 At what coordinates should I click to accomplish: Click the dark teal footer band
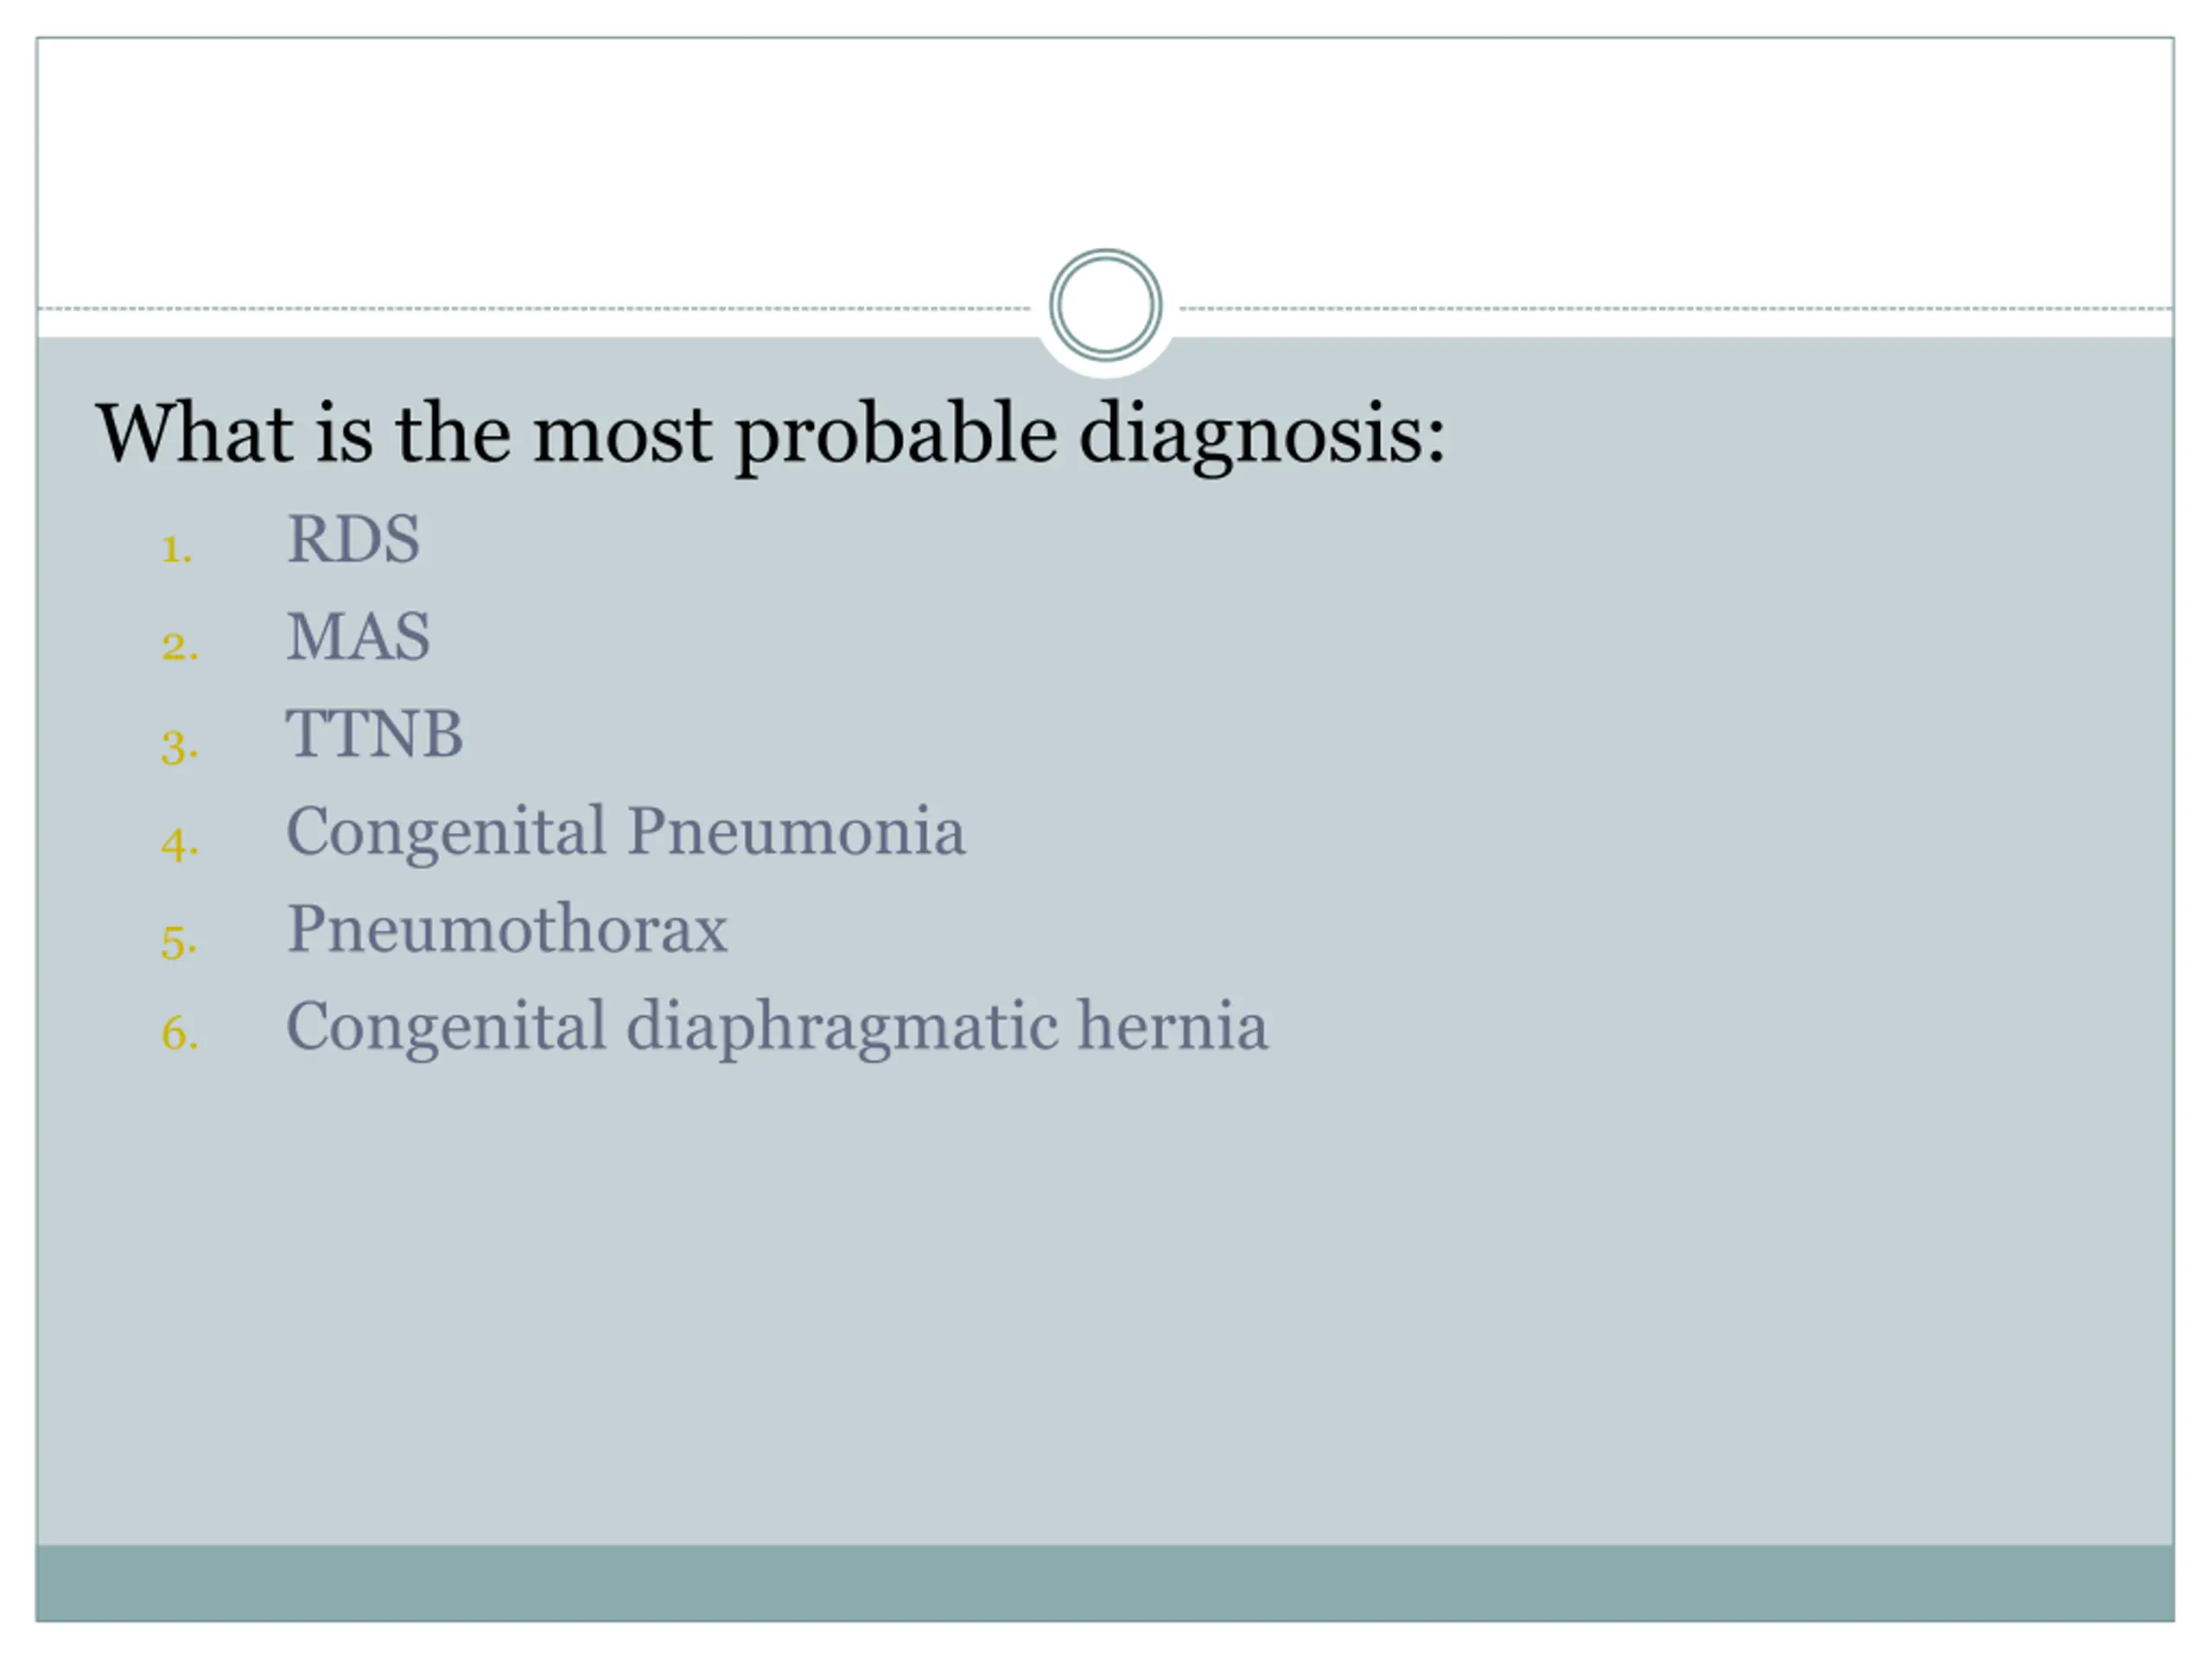pos(1105,1583)
